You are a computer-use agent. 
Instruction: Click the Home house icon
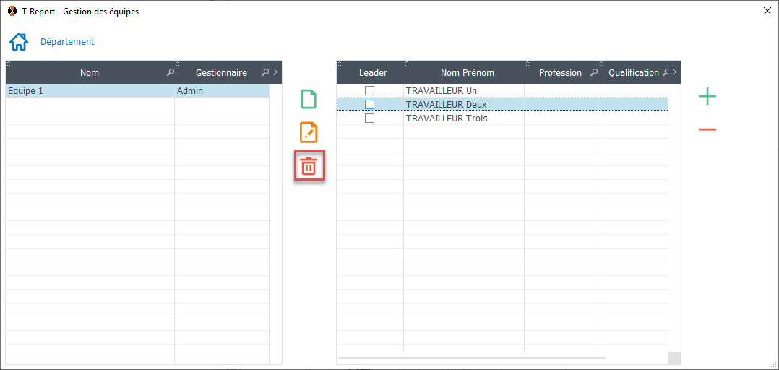coord(19,42)
